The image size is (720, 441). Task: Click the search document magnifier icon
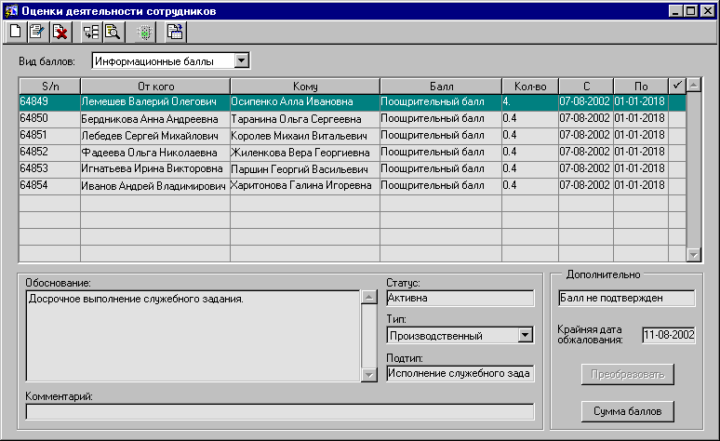(x=113, y=33)
